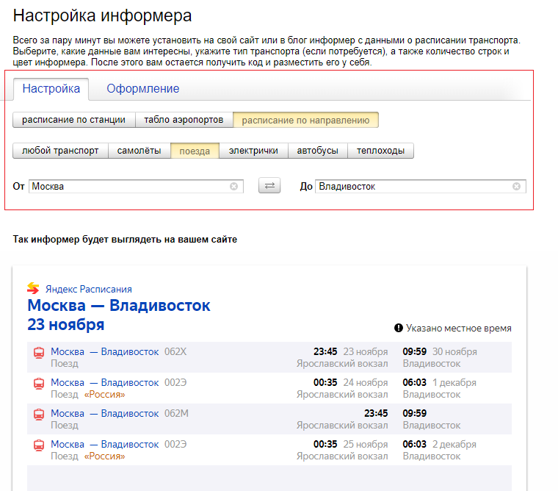Select 'табло аэропортов' mode

pos(184,120)
